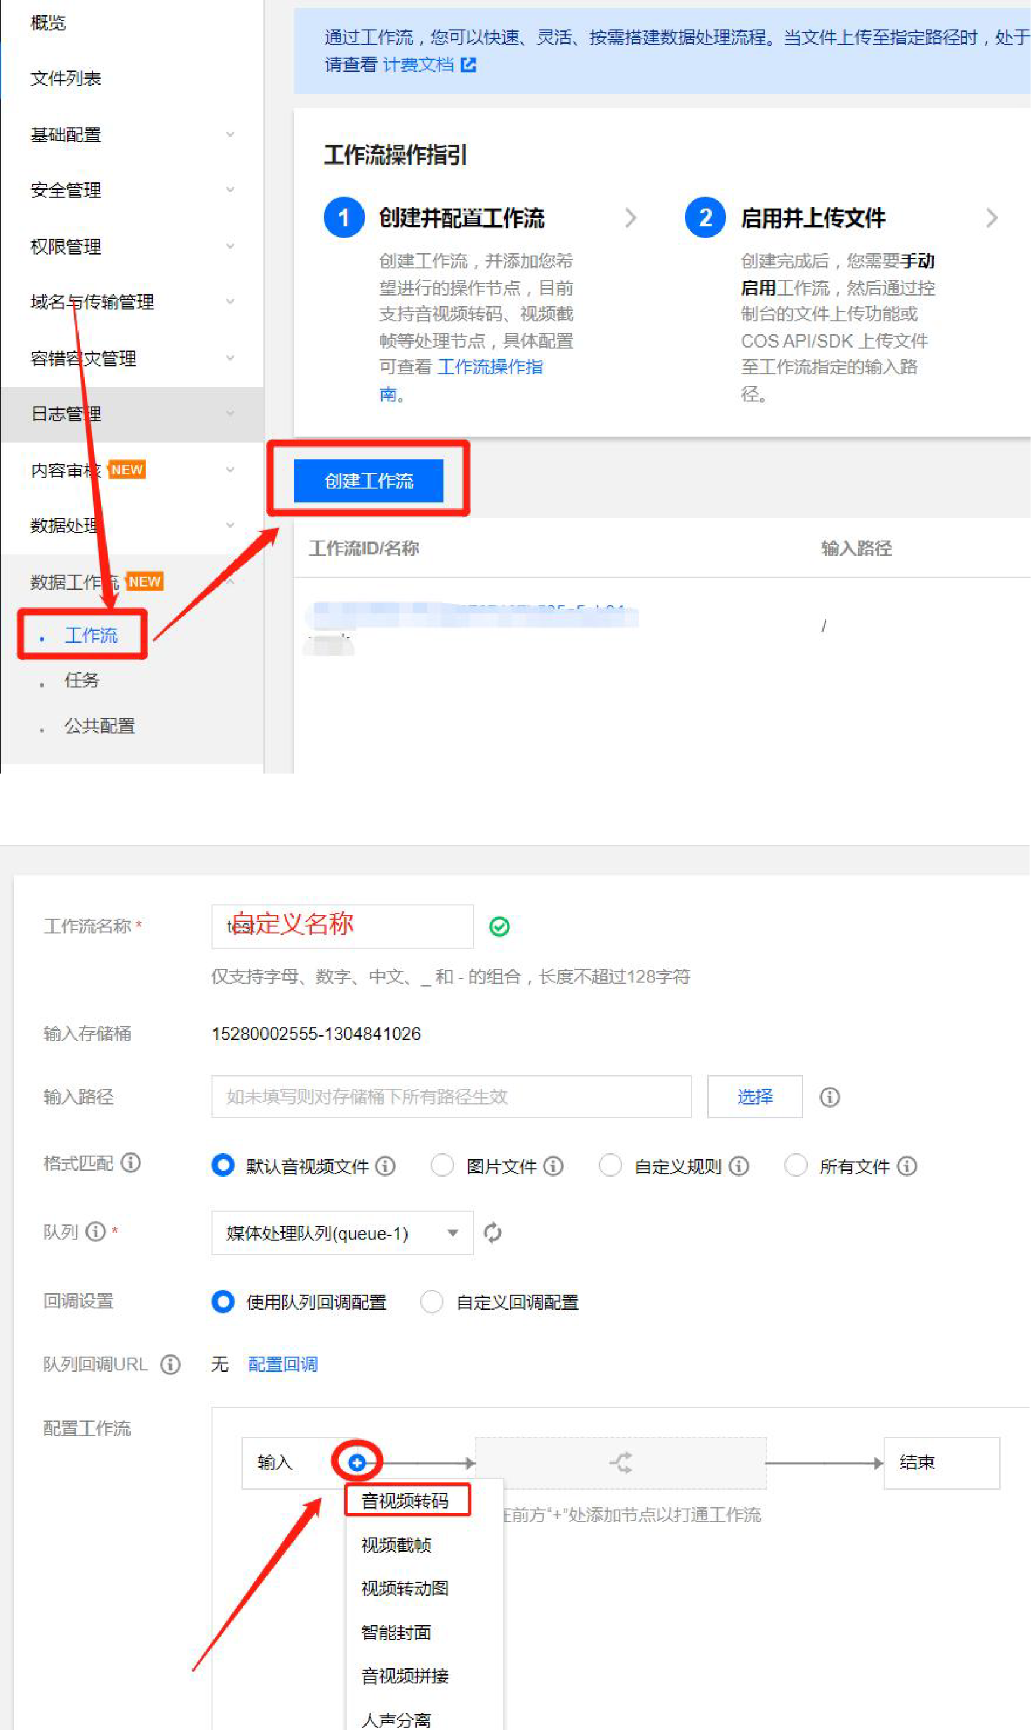The height and width of the screenshot is (1731, 1031).
Task: Choose 智能封面 from the node menu
Action: tap(397, 1632)
